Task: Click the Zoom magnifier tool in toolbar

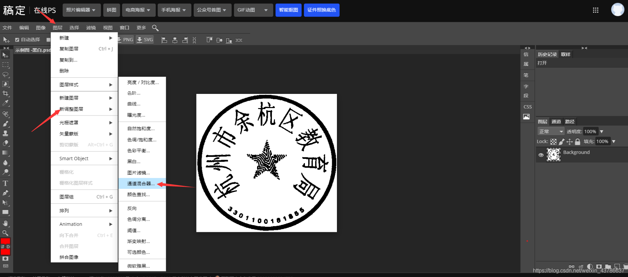Action: (x=5, y=233)
